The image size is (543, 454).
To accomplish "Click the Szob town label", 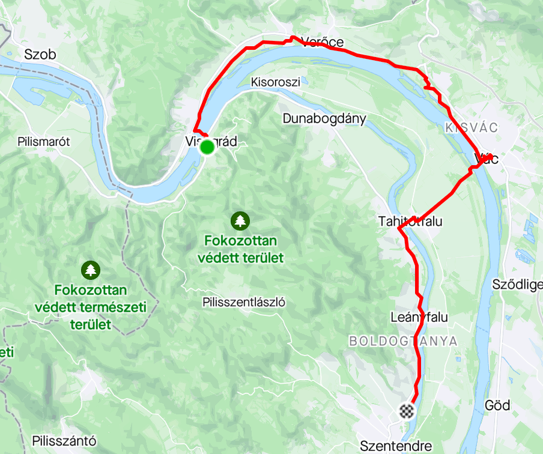I will pyautogui.click(x=40, y=55).
